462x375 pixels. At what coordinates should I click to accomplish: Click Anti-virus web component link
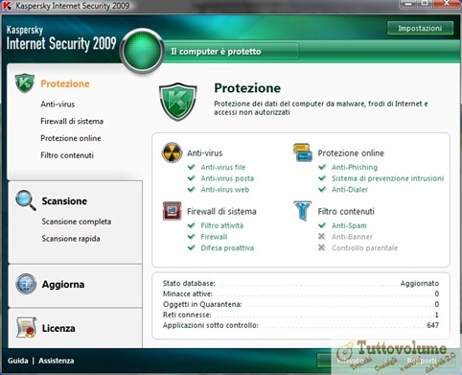click(x=225, y=190)
